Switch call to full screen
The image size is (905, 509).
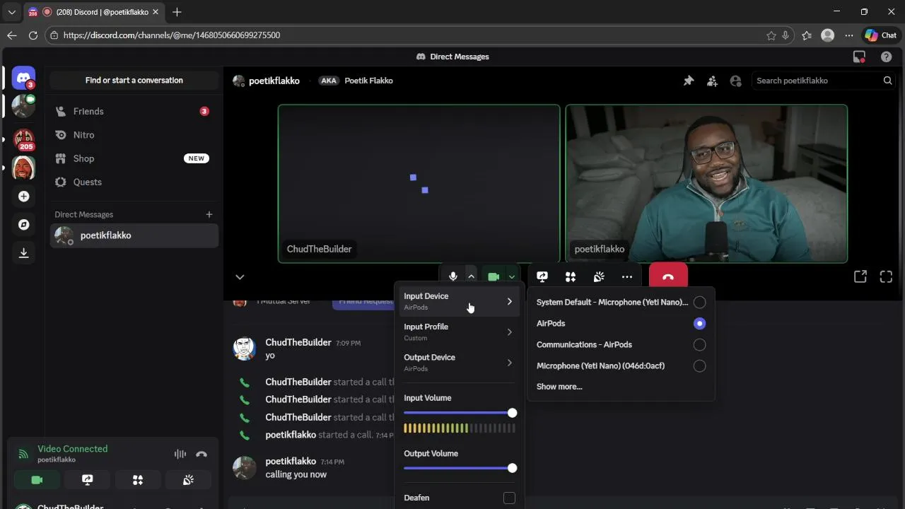[x=886, y=277]
